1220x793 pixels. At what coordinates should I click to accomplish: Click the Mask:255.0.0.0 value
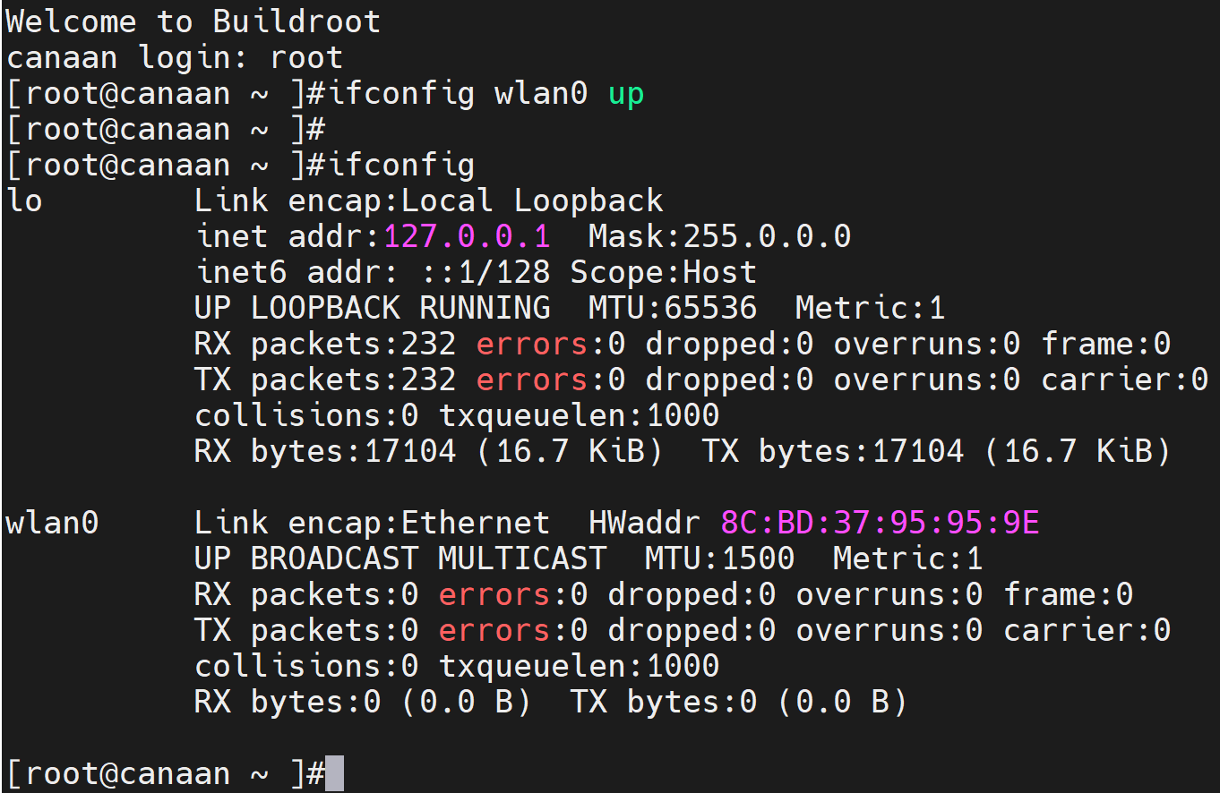click(x=719, y=236)
